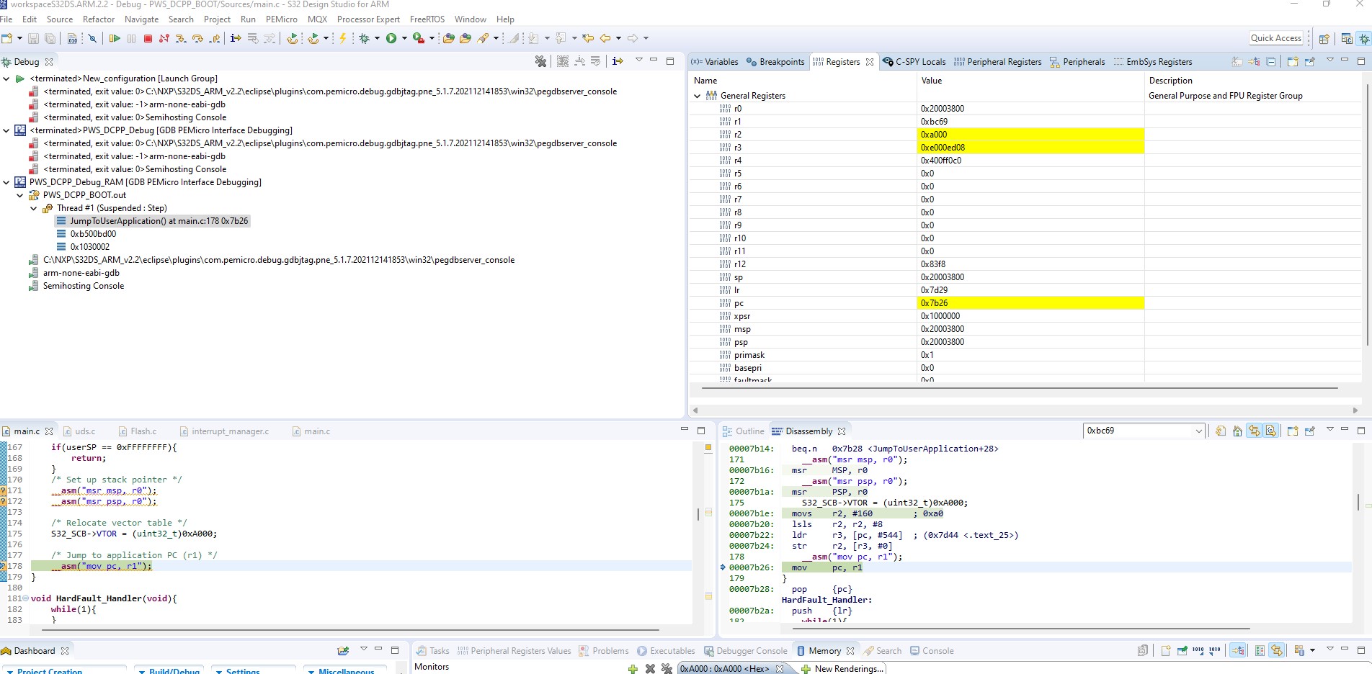Click the Flash lightning bolt icon
This screenshot has width=1372, height=674.
(343, 38)
